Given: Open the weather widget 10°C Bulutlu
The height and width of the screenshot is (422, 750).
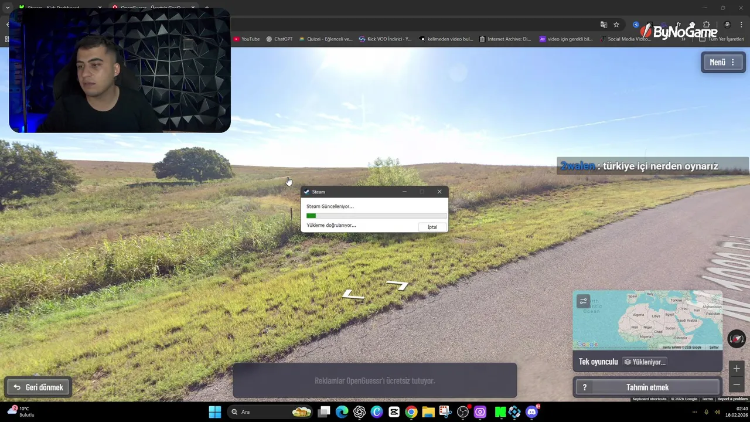Looking at the screenshot, I should click(x=21, y=411).
